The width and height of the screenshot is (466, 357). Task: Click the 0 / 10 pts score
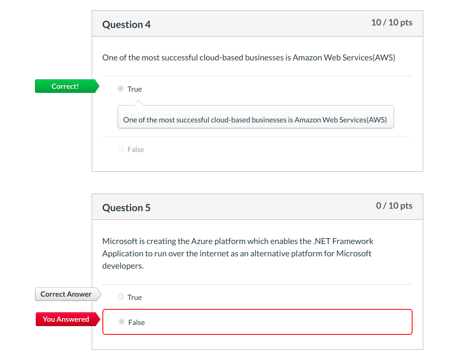pos(394,206)
